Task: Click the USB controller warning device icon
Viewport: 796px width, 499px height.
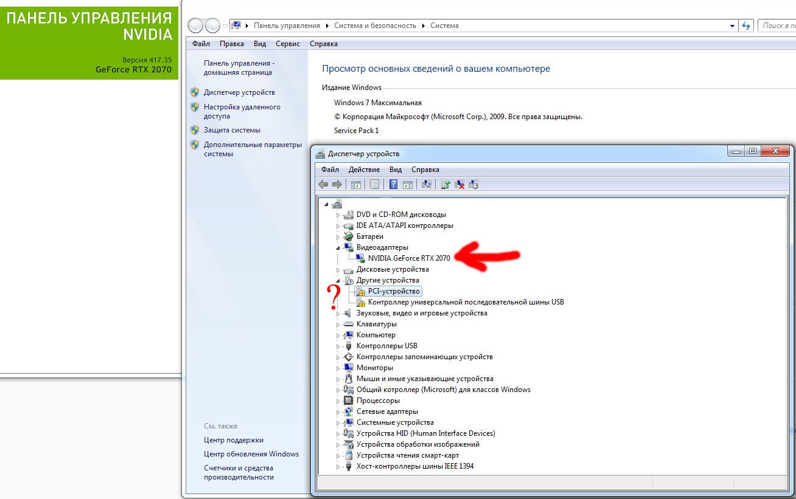Action: coord(360,302)
